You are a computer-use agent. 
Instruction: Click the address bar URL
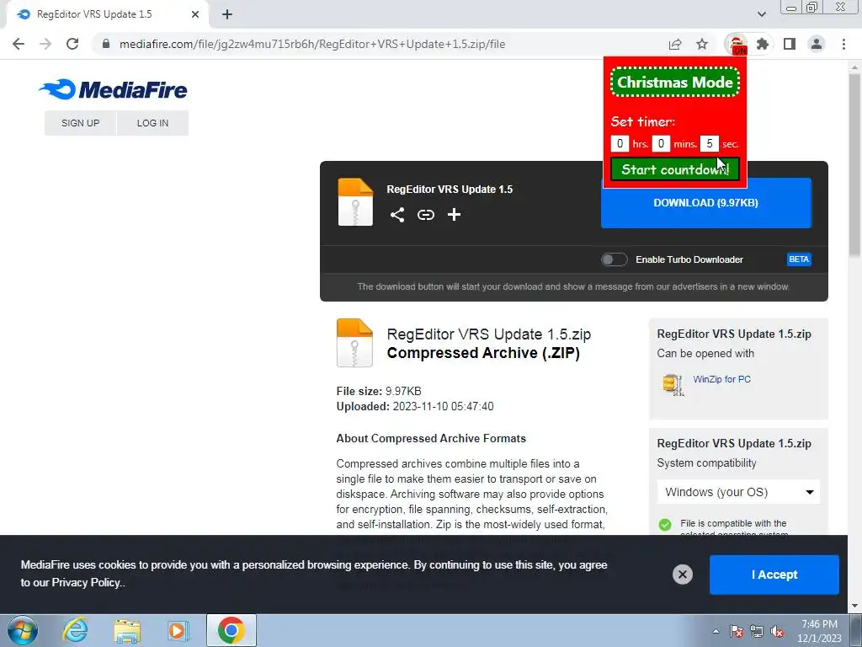pos(312,44)
